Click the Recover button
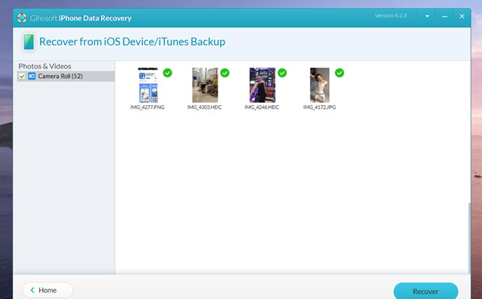The height and width of the screenshot is (299, 482). [426, 291]
